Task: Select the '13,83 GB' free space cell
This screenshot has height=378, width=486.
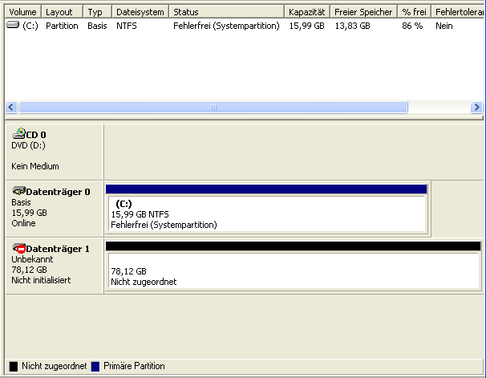Action: point(352,26)
